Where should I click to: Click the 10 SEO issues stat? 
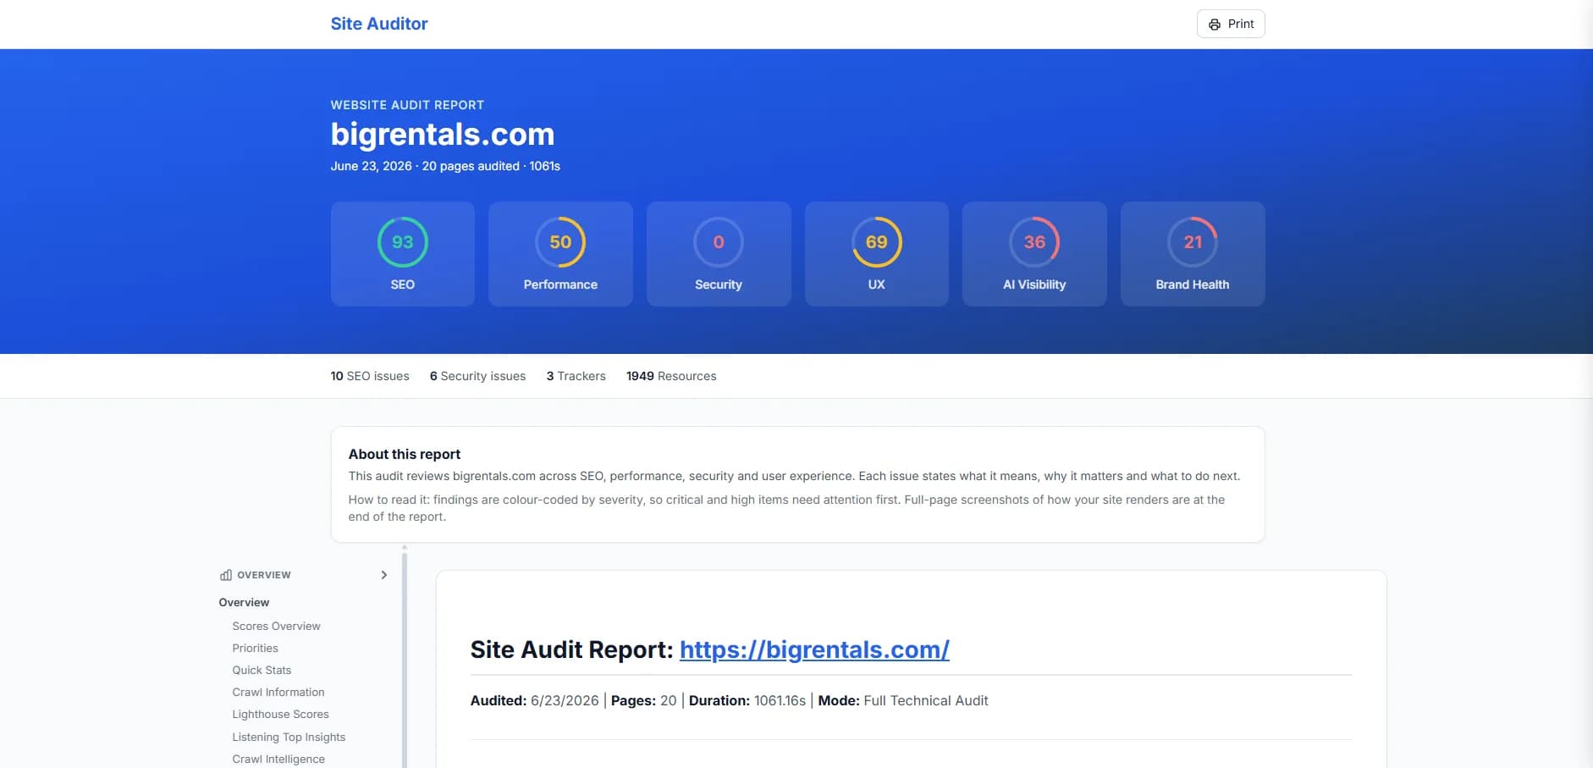pos(370,376)
